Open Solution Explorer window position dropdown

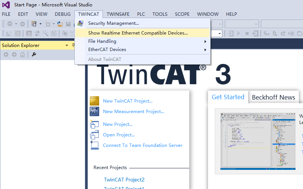[67, 45]
